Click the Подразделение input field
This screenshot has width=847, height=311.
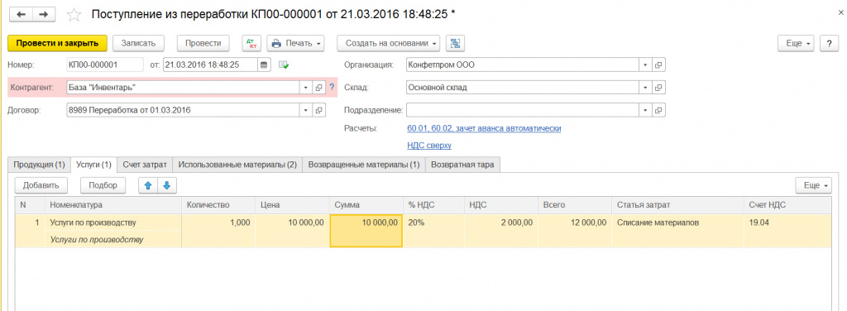523,110
